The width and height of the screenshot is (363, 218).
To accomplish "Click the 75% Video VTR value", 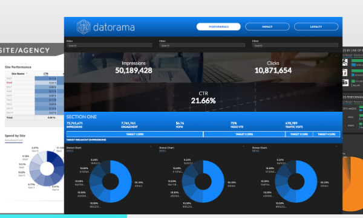I will [234, 123].
